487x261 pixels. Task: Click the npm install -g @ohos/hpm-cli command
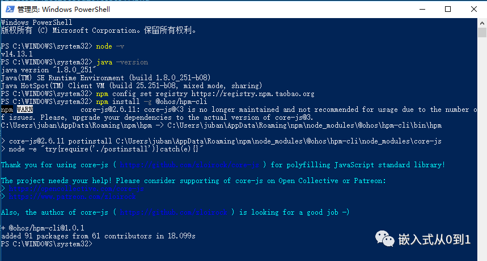click(151, 102)
